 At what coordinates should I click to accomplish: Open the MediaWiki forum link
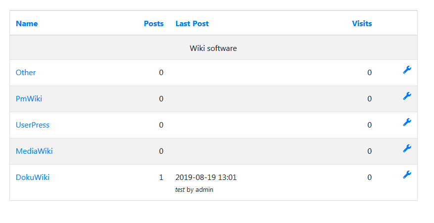(34, 151)
